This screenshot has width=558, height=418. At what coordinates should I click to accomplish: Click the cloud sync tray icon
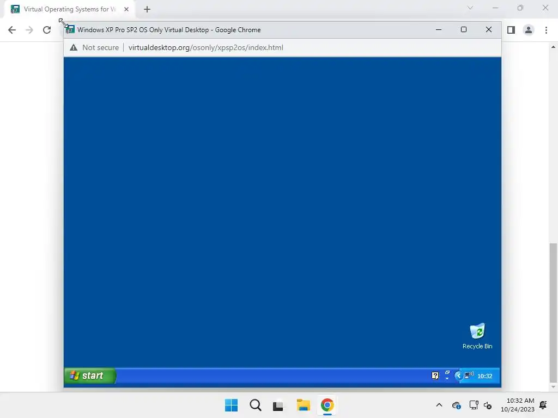(x=456, y=405)
